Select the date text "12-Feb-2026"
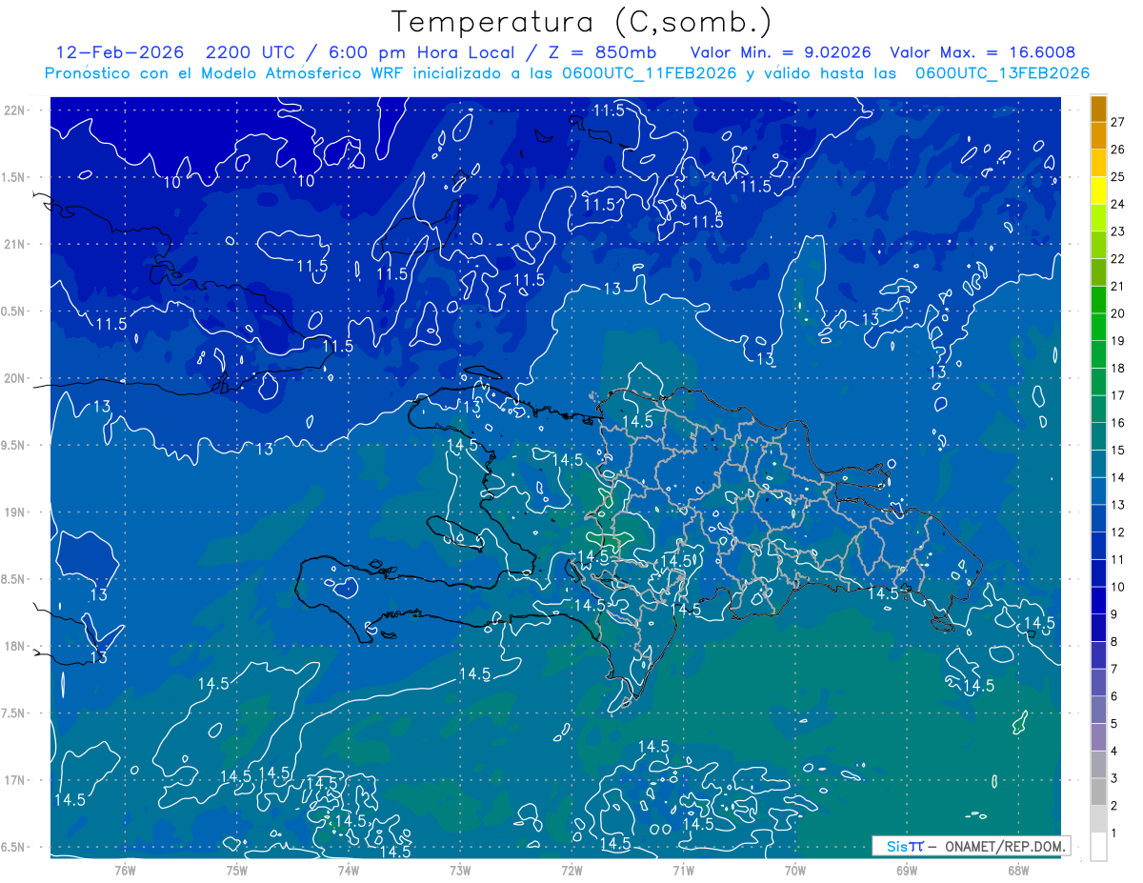1143x883 pixels. [119, 52]
